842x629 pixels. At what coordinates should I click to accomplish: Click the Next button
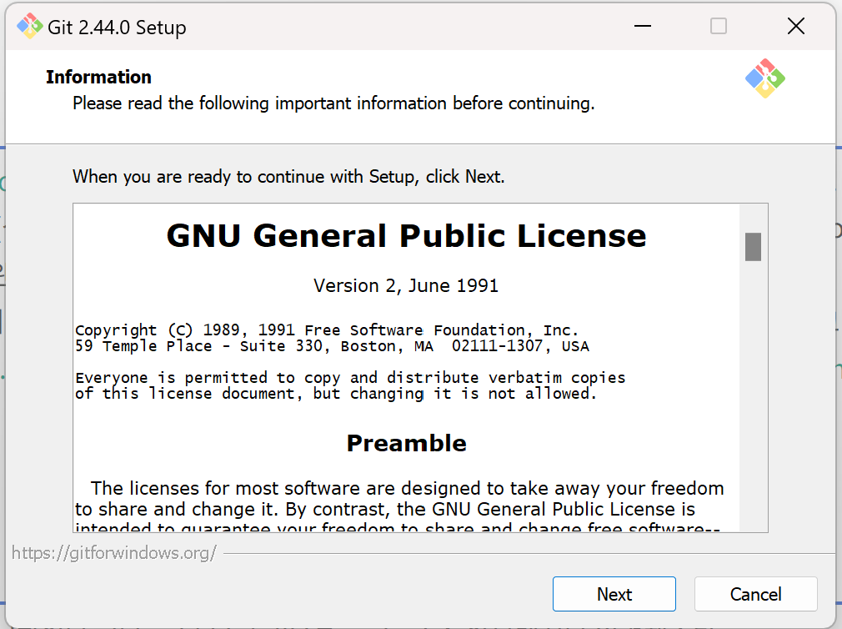pos(614,594)
